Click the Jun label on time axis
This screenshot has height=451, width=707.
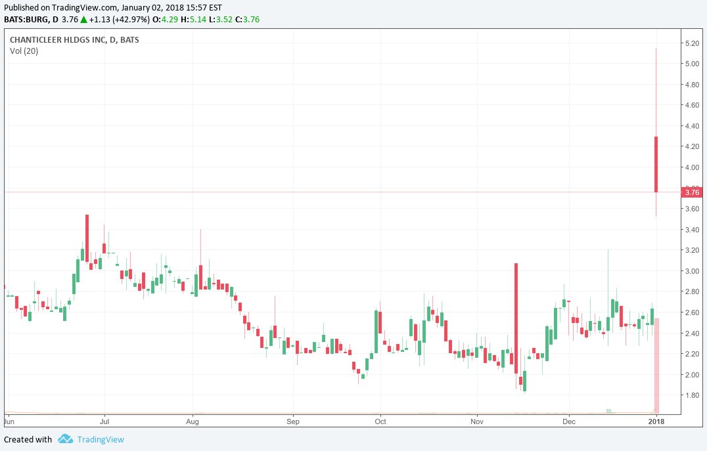pyautogui.click(x=9, y=421)
